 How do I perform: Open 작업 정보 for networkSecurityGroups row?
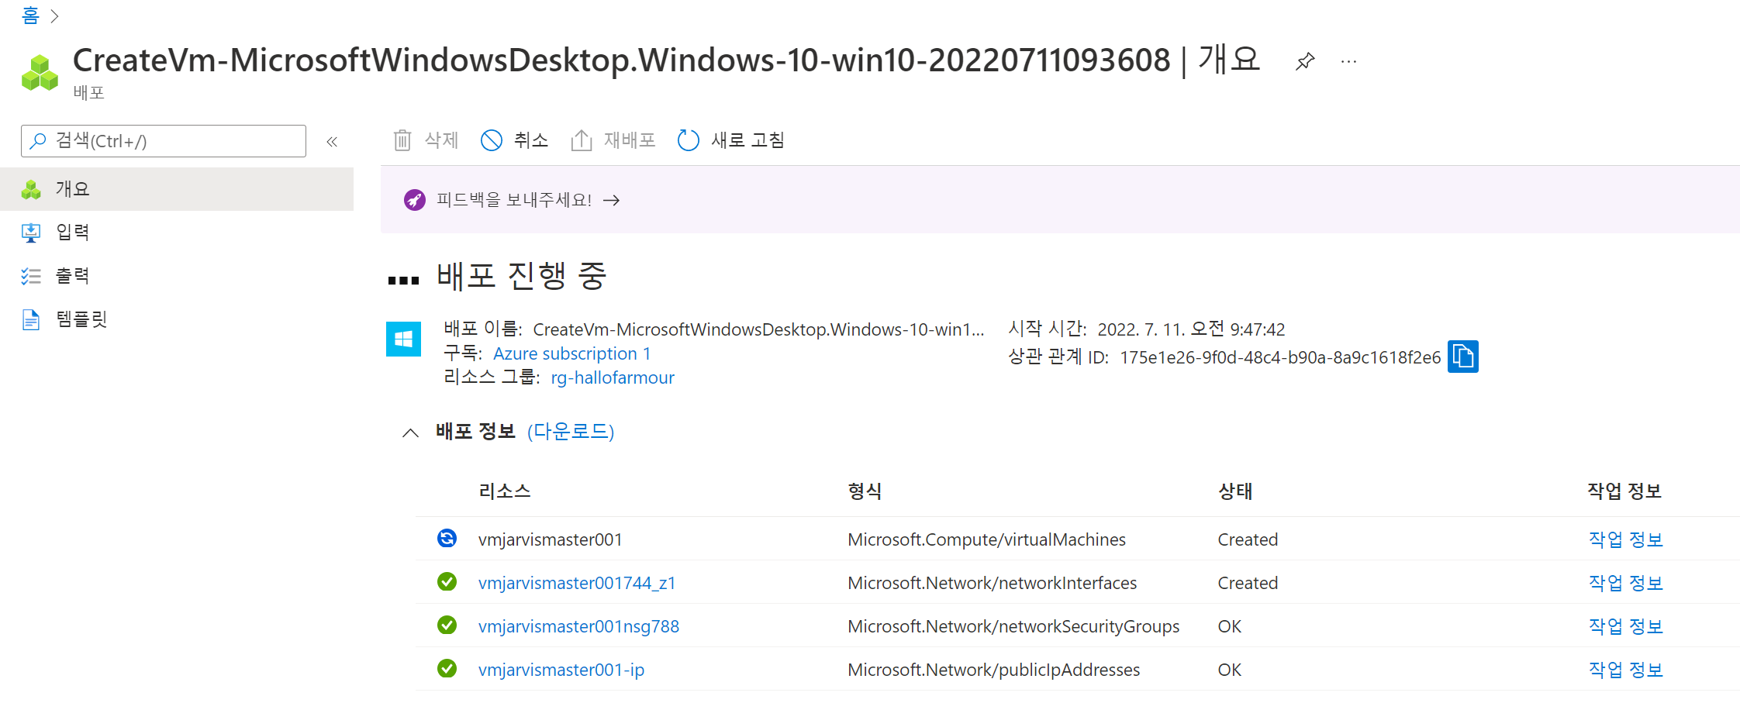coord(1626,626)
